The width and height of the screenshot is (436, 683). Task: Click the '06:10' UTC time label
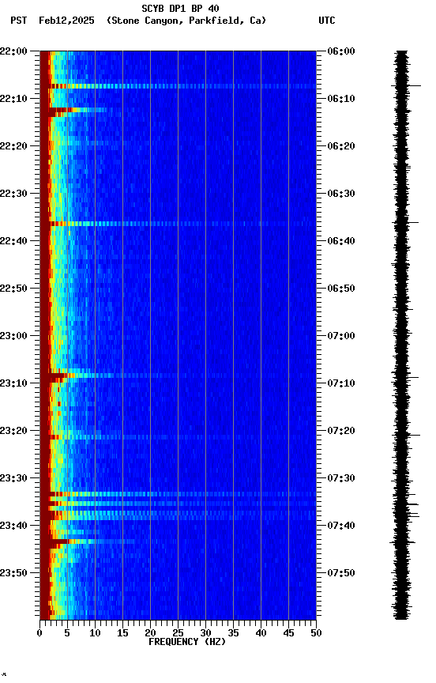[341, 99]
